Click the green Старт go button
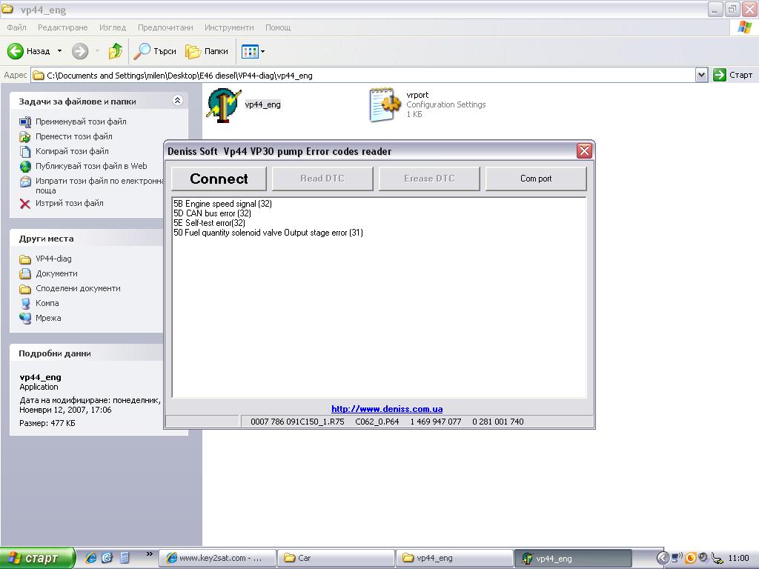The width and height of the screenshot is (759, 569). point(733,75)
